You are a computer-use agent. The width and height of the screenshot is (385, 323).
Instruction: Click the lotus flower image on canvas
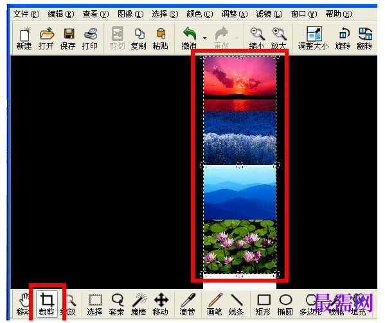(240, 247)
